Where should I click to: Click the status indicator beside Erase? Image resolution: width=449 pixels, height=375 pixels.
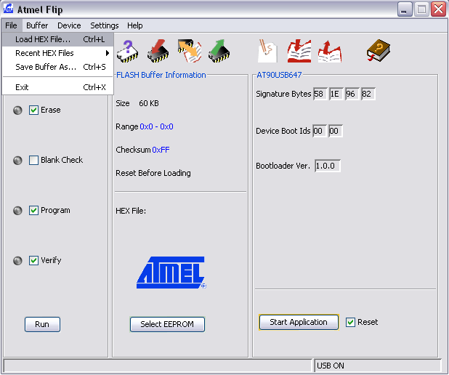(x=17, y=110)
